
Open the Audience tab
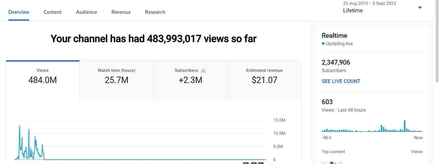(86, 12)
